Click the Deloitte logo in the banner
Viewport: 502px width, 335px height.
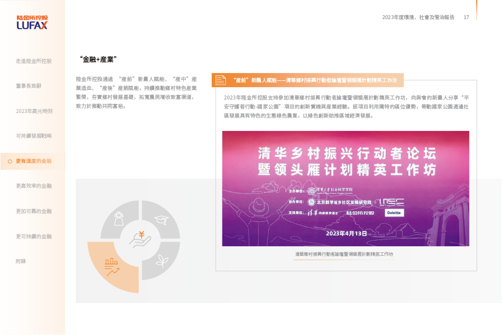click(394, 213)
